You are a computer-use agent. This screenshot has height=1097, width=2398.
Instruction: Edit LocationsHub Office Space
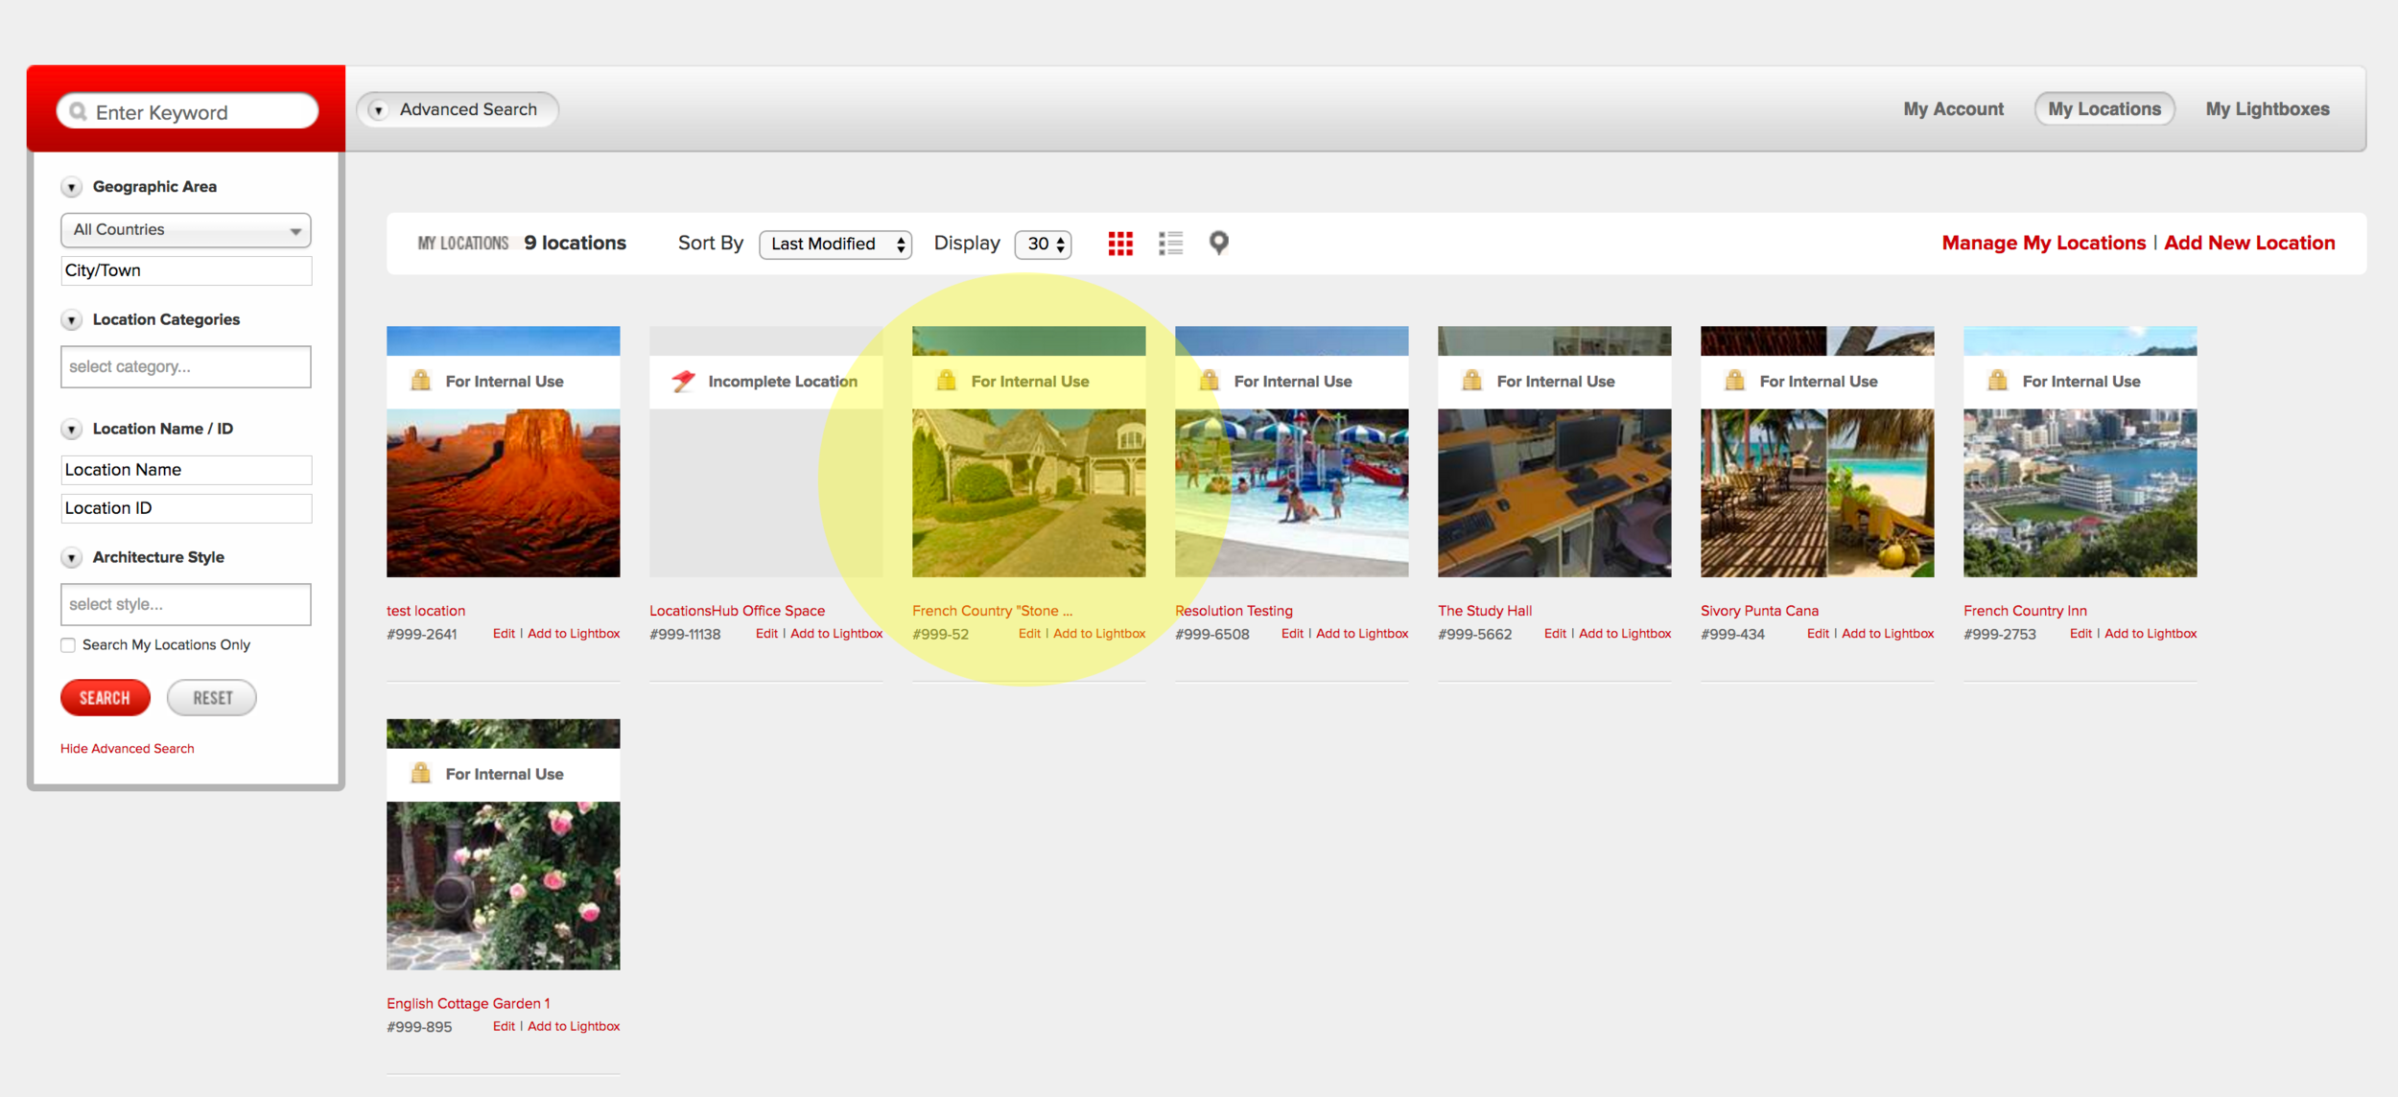pos(766,634)
